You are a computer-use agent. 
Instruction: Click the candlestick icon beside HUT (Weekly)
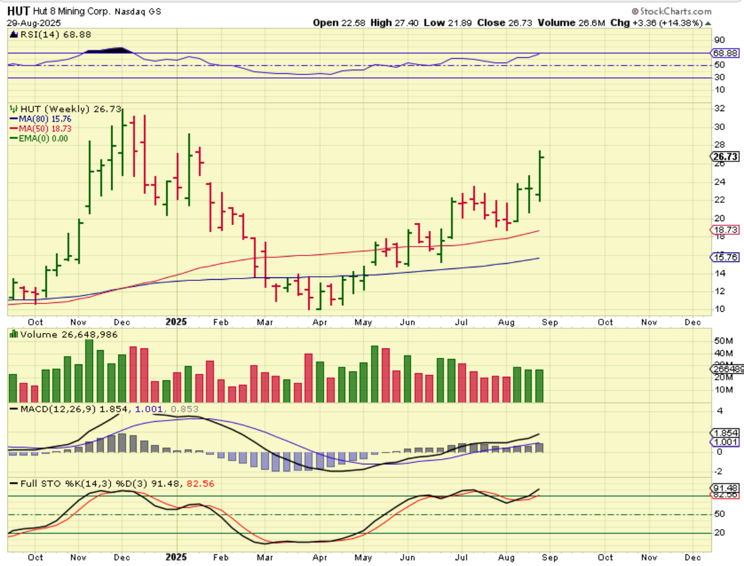click(14, 109)
